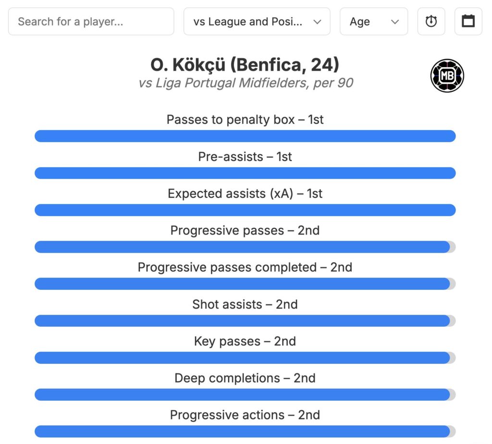This screenshot has height=444, width=492.
Task: Click the MB football logo
Action: coord(447,75)
